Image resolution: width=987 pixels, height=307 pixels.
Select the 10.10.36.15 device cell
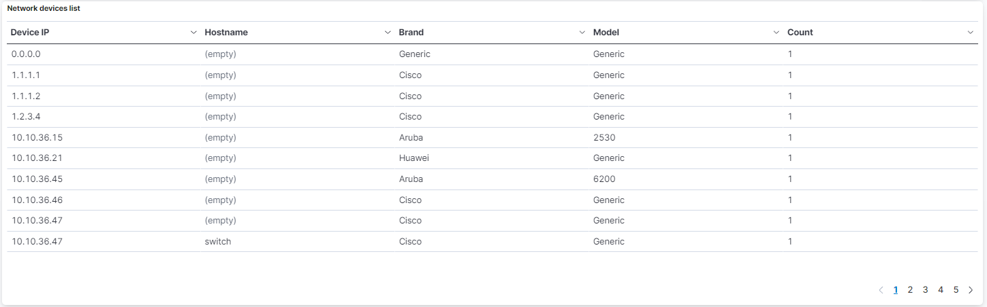(37, 138)
